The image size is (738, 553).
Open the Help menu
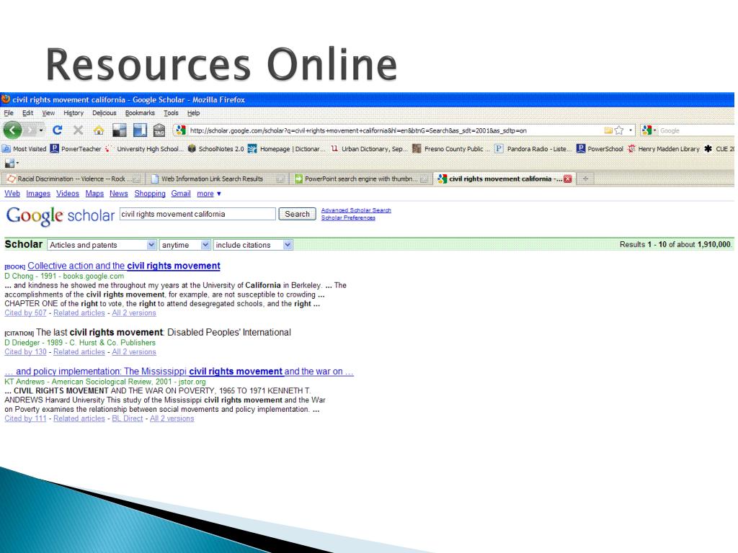(x=193, y=113)
